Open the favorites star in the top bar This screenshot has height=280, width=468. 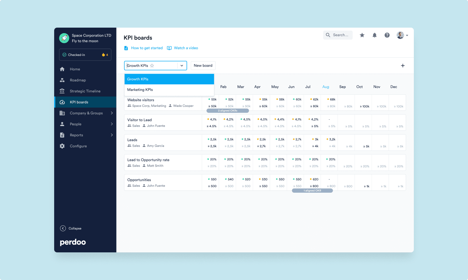(x=362, y=35)
